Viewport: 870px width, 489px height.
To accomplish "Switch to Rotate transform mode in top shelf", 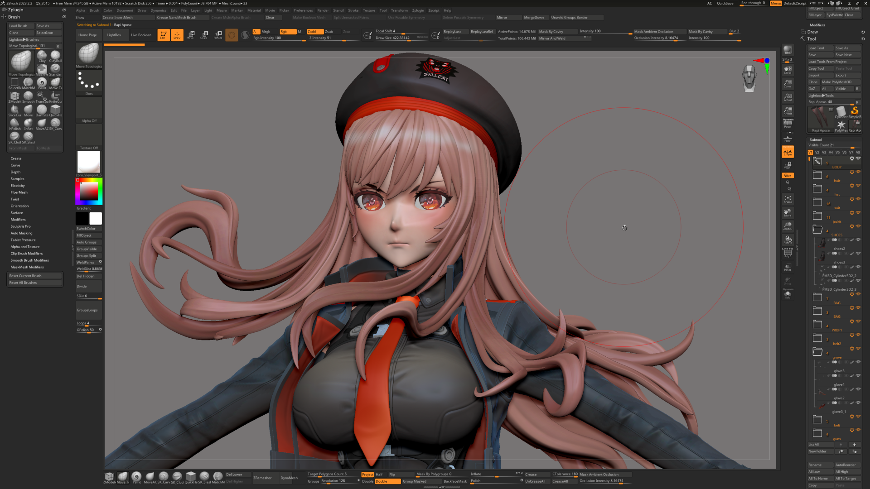I will (x=218, y=35).
